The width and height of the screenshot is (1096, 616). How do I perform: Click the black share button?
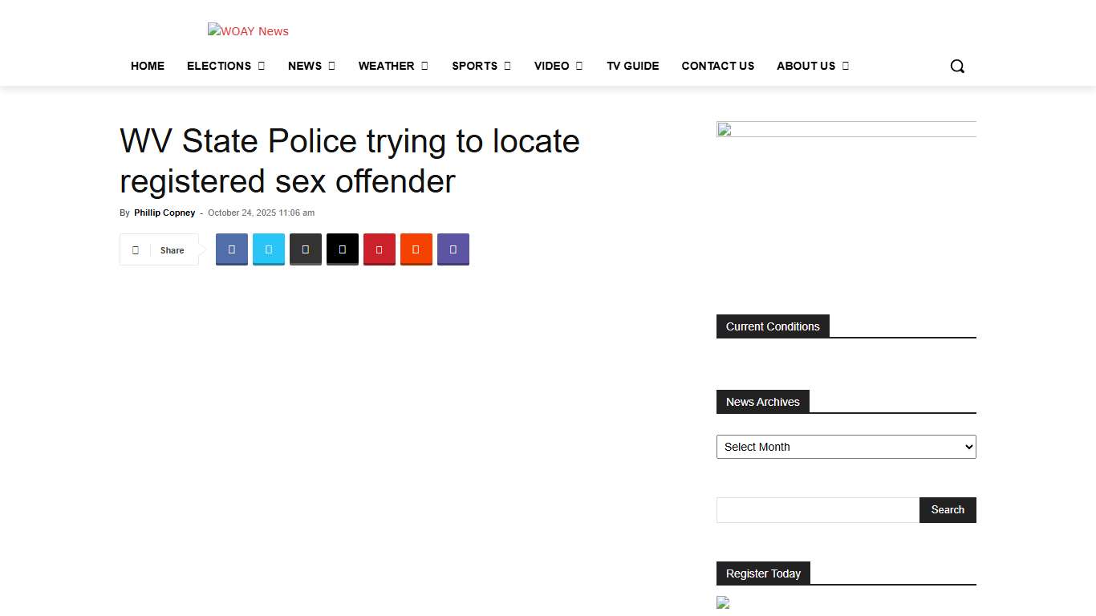coord(343,249)
